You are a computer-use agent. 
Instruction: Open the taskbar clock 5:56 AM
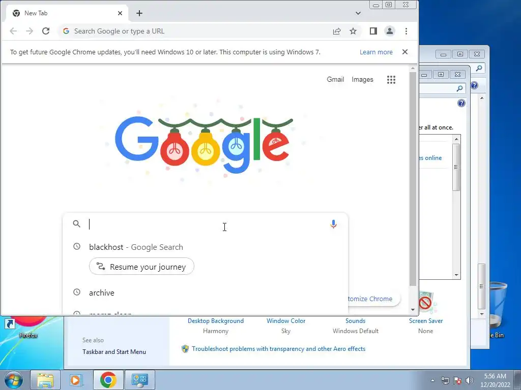click(495, 380)
